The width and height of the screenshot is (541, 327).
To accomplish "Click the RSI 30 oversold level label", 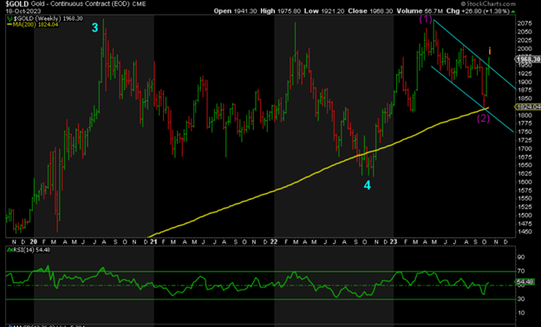I will (521, 298).
